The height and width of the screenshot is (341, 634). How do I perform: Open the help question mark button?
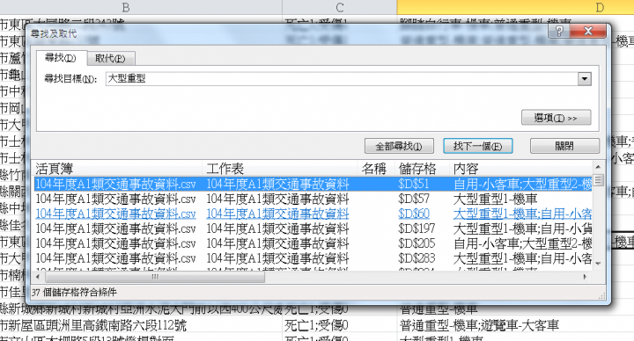point(559,31)
